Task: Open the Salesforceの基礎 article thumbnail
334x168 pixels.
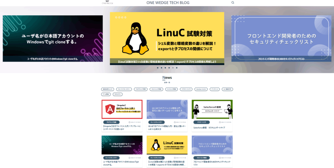Action: click(212, 109)
